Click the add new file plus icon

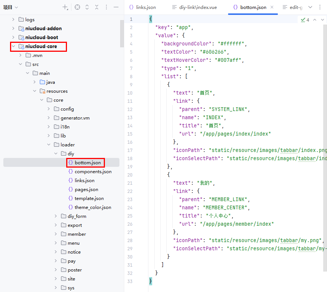click(65, 7)
